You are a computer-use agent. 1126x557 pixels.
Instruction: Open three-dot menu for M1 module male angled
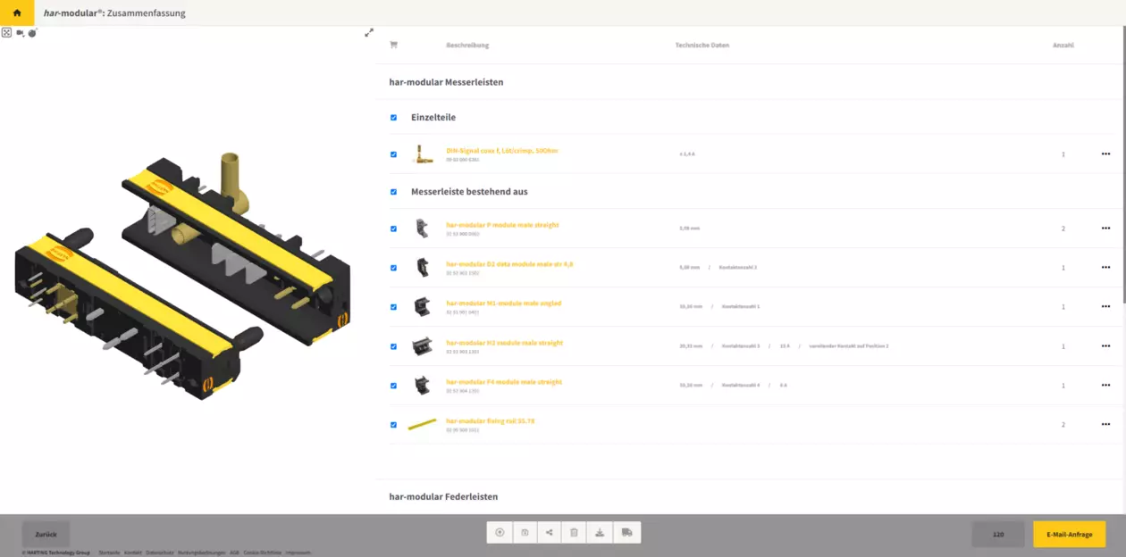(1105, 307)
